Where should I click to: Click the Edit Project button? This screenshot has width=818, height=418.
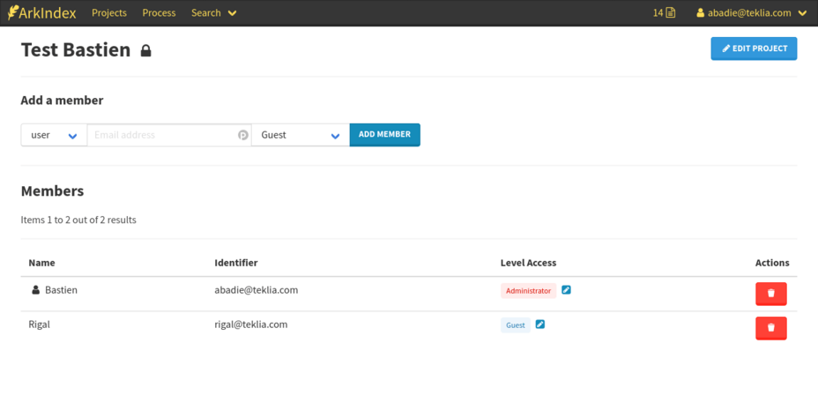[x=754, y=49]
